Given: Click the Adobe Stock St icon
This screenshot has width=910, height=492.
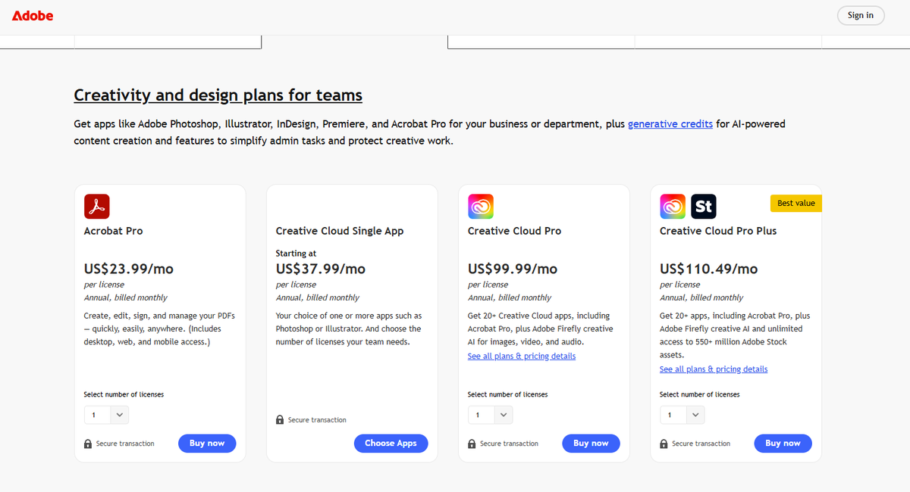Looking at the screenshot, I should click(x=704, y=206).
